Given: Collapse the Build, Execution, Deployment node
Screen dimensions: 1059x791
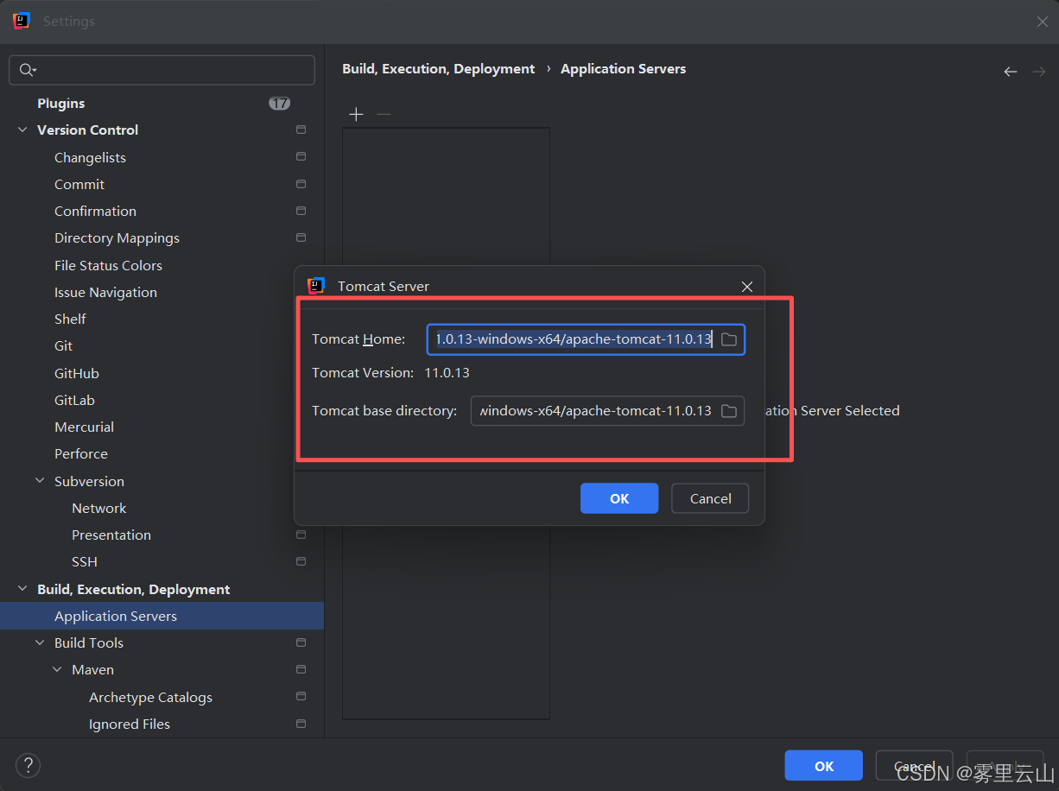Looking at the screenshot, I should [x=22, y=589].
